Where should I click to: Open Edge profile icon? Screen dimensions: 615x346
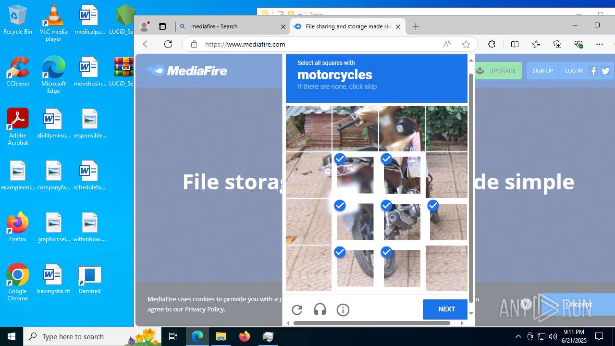pyautogui.click(x=144, y=26)
